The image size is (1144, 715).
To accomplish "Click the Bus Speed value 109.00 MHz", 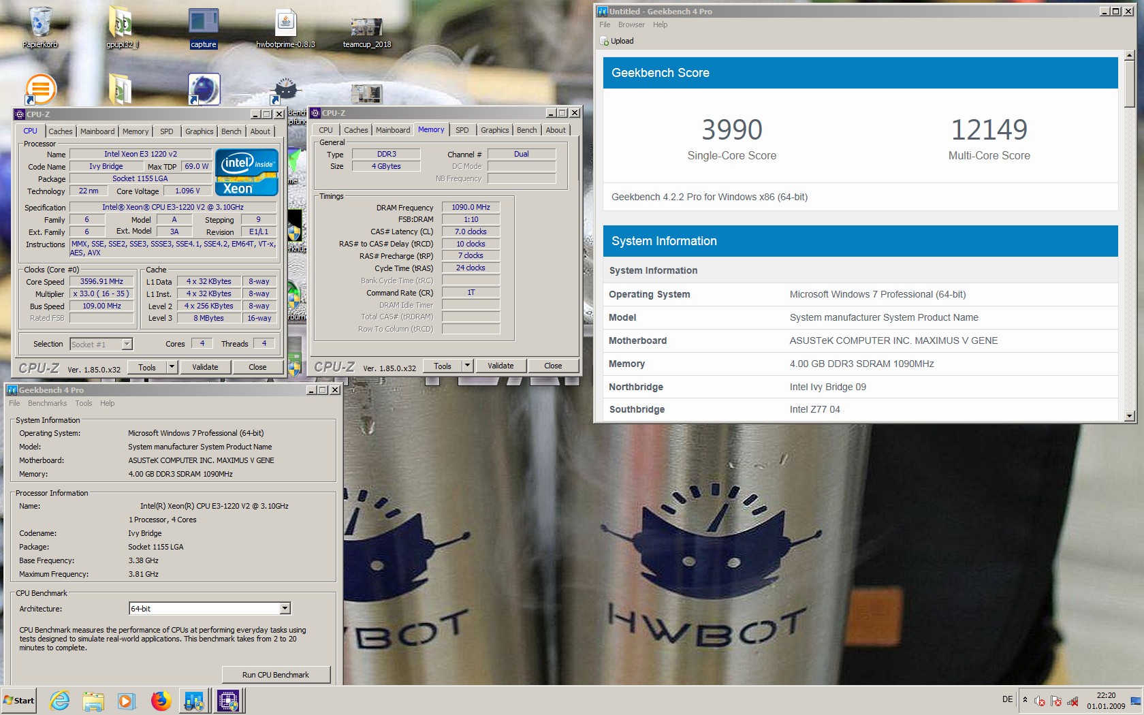I will point(101,306).
